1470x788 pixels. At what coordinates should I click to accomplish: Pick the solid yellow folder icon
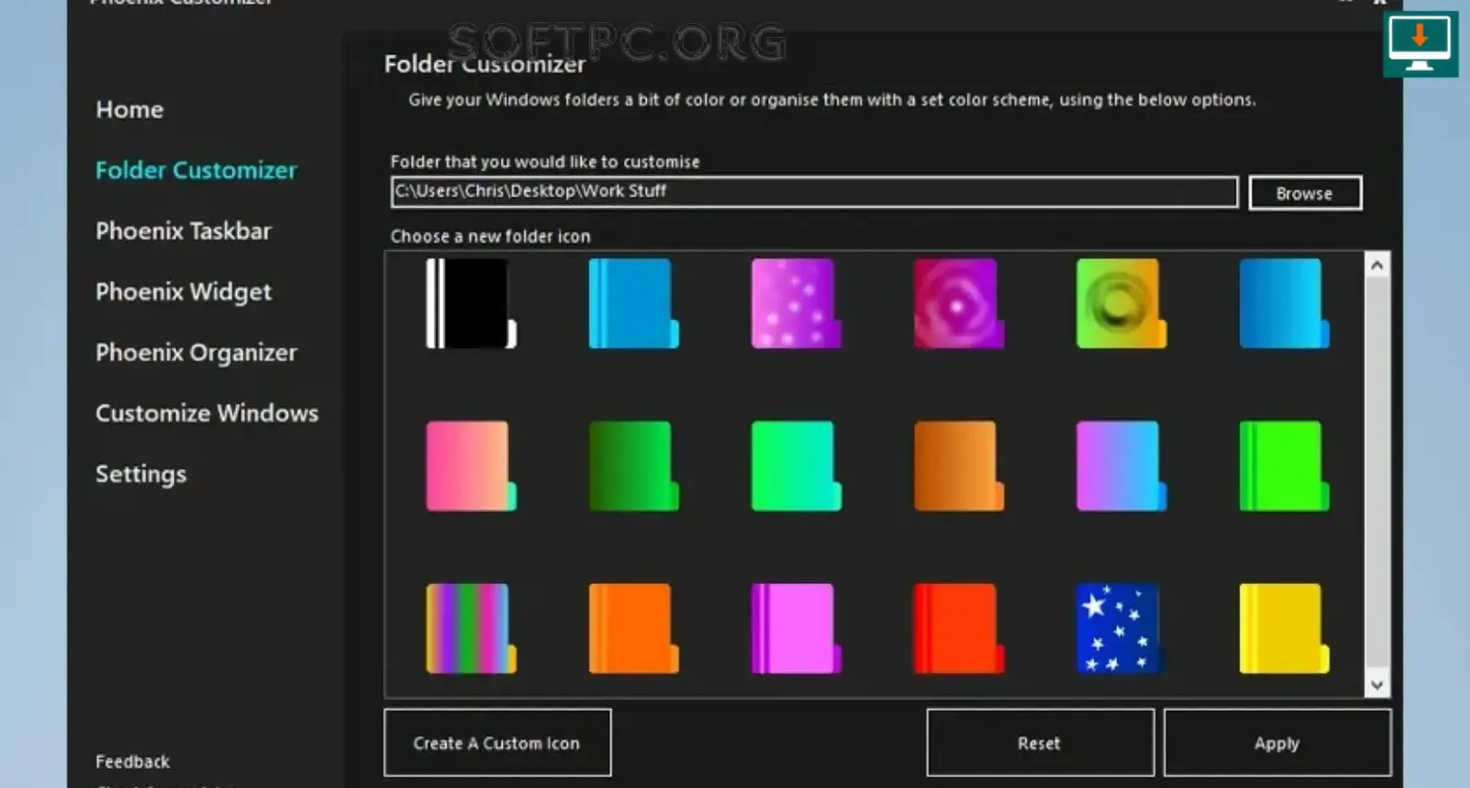pos(1283,628)
